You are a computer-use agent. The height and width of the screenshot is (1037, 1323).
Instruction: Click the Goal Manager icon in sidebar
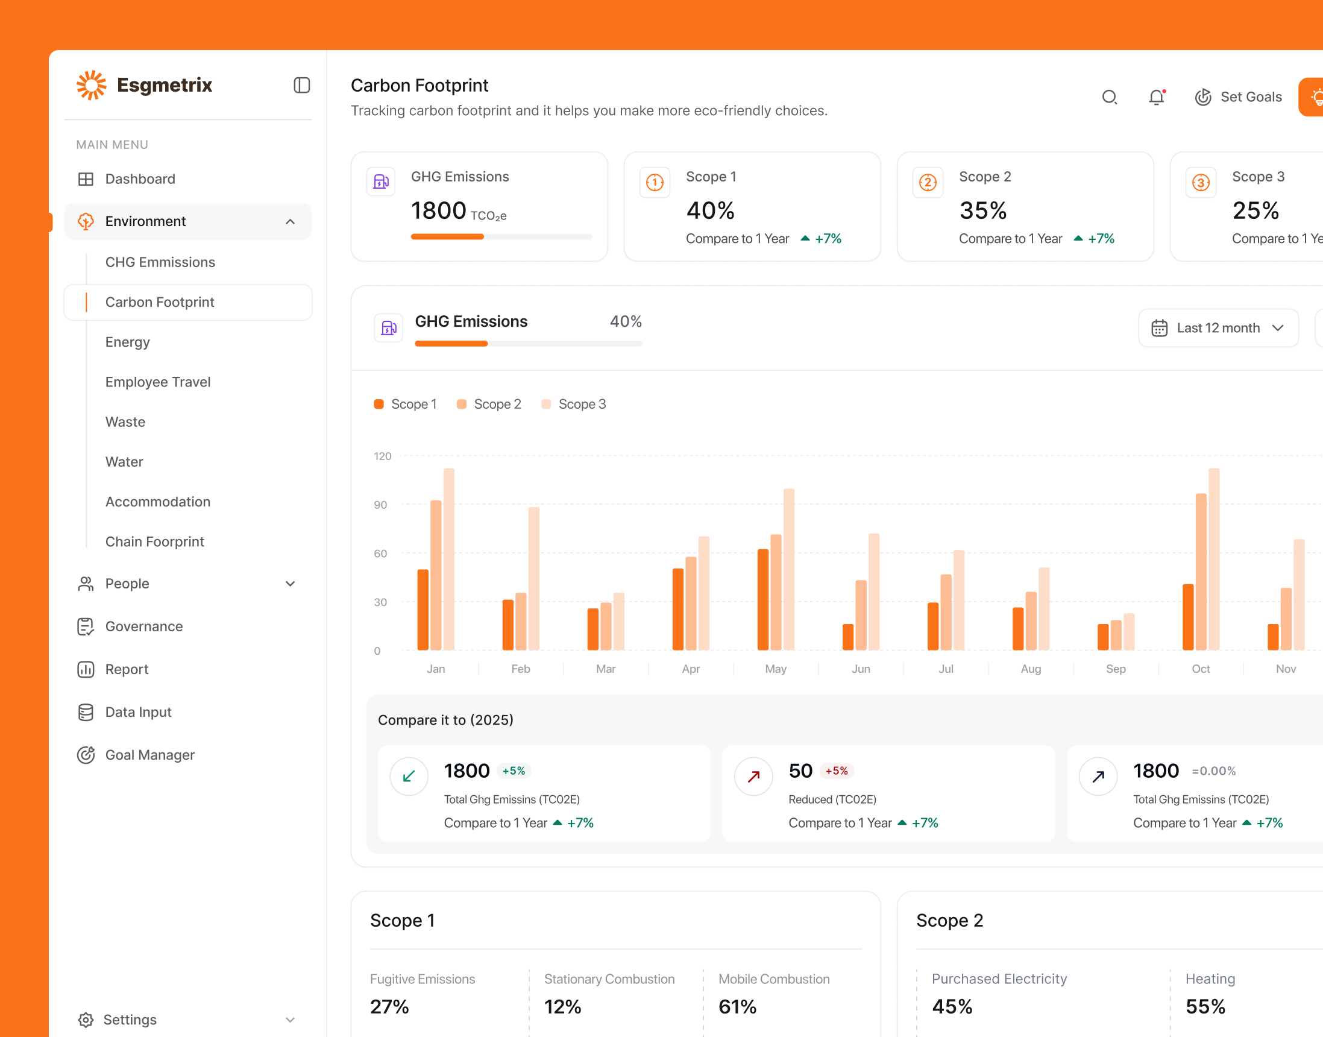pos(86,755)
